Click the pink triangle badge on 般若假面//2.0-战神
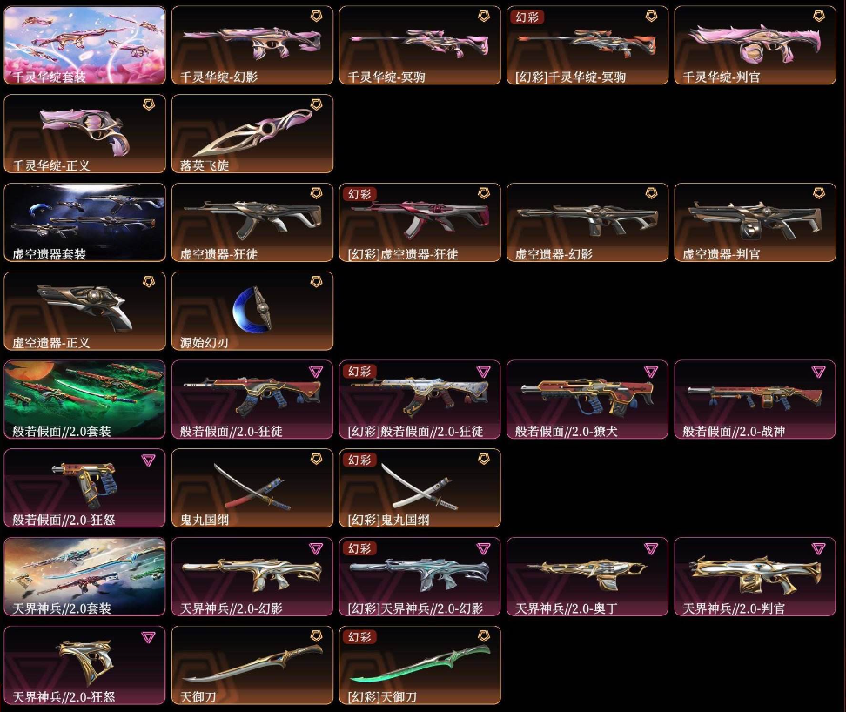Image resolution: width=846 pixels, height=712 pixels. pyautogui.click(x=819, y=372)
